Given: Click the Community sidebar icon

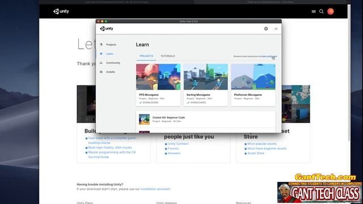Looking at the screenshot, I should coord(101,63).
